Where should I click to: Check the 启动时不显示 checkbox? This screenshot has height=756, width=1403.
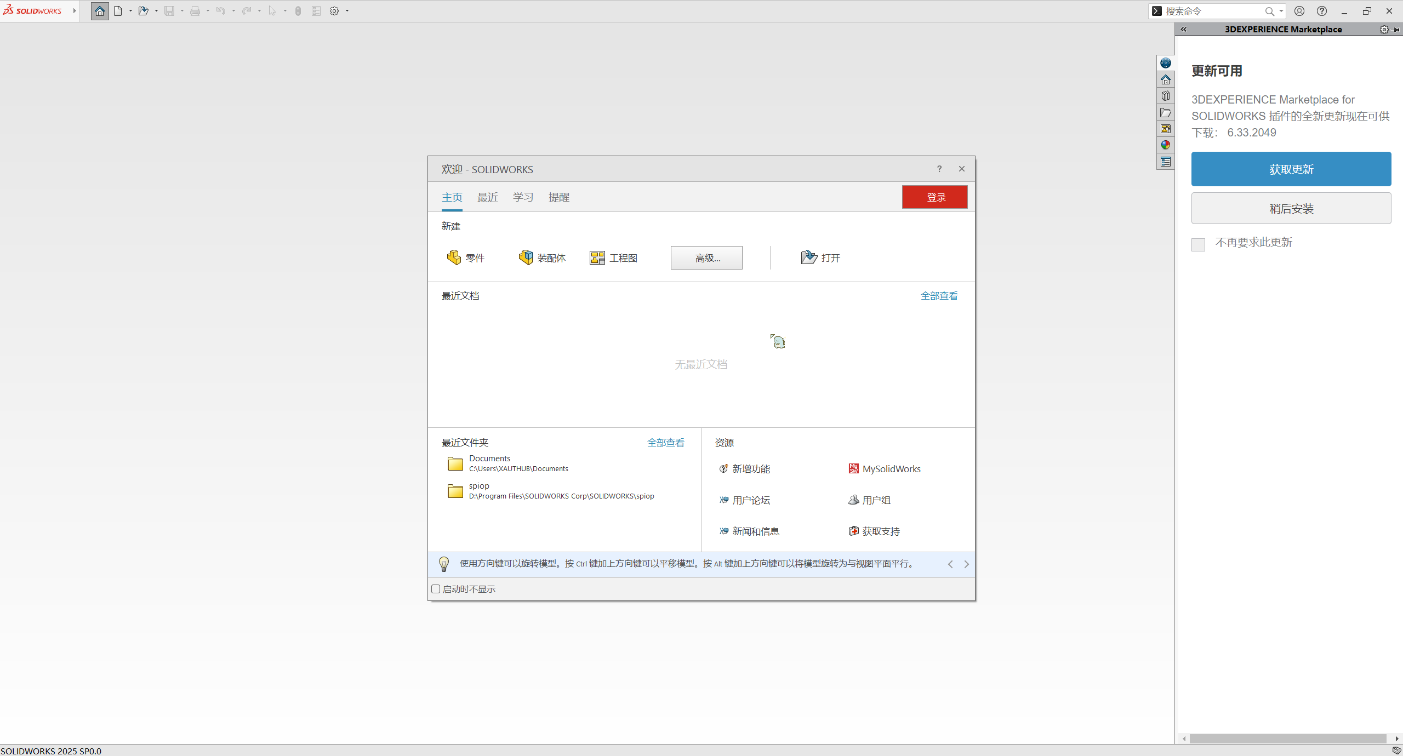(436, 589)
